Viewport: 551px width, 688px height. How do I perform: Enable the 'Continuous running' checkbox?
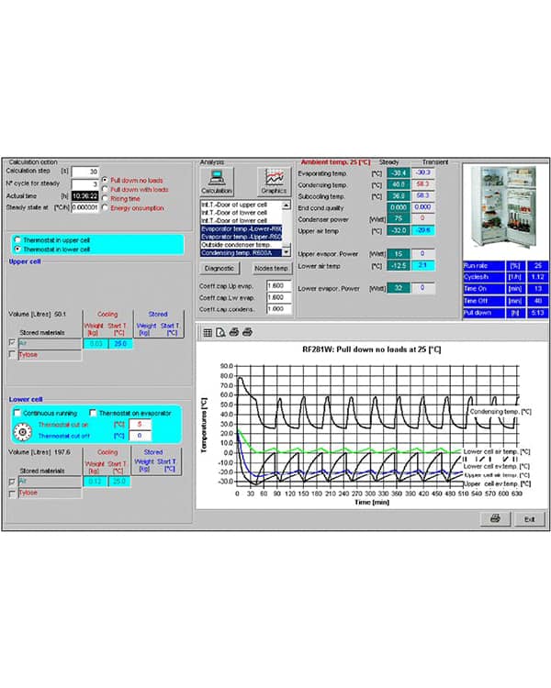[x=18, y=412]
